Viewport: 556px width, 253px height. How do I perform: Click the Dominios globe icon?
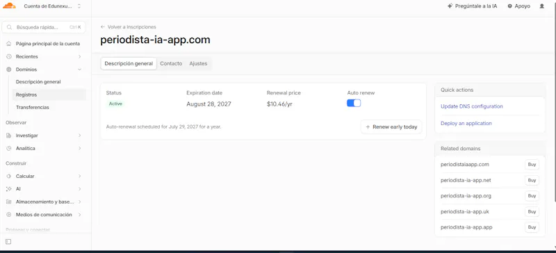pyautogui.click(x=9, y=70)
